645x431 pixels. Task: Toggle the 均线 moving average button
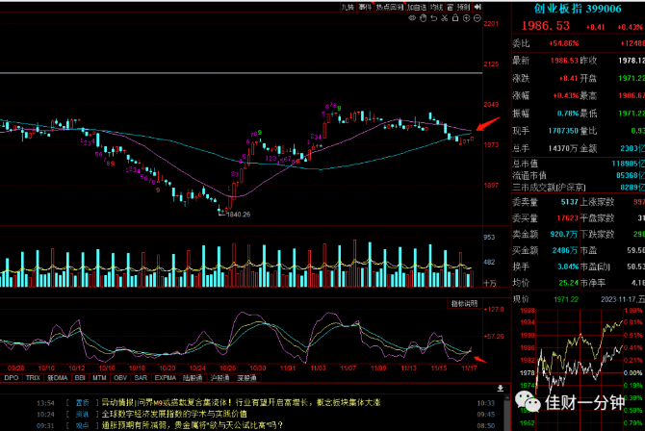tap(436, 7)
